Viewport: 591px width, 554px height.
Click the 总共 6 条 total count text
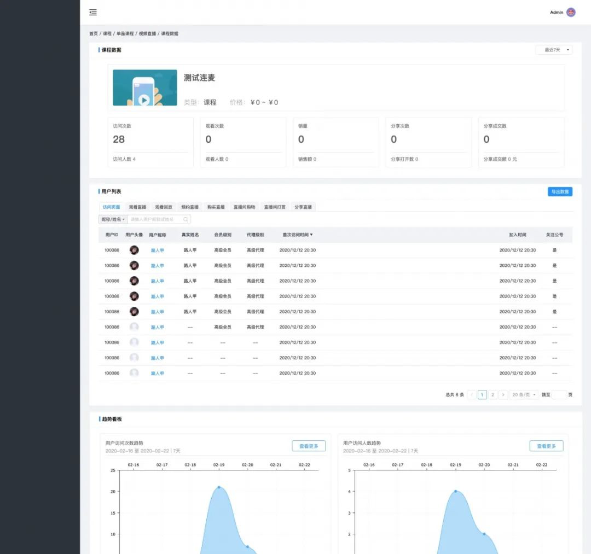(455, 395)
